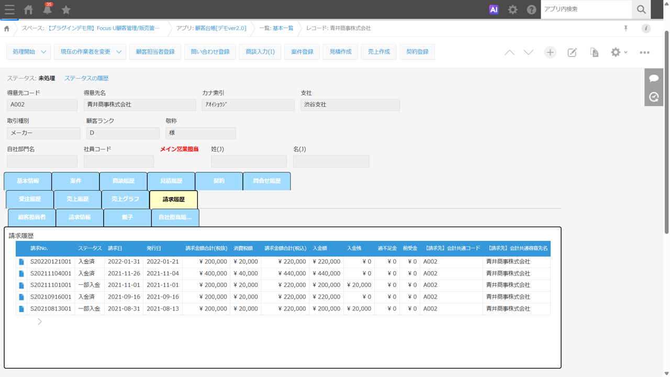The width and height of the screenshot is (670, 377).
Task: Click the アプリ内検索 search field
Action: (586, 9)
